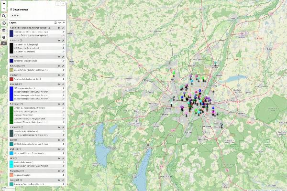Click the Data browser panel title

pyautogui.click(x=20, y=10)
